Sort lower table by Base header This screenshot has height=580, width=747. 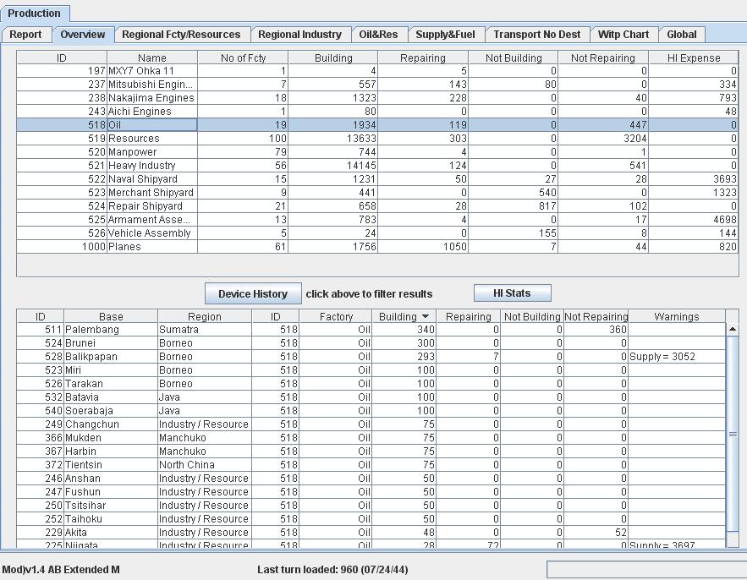point(111,317)
